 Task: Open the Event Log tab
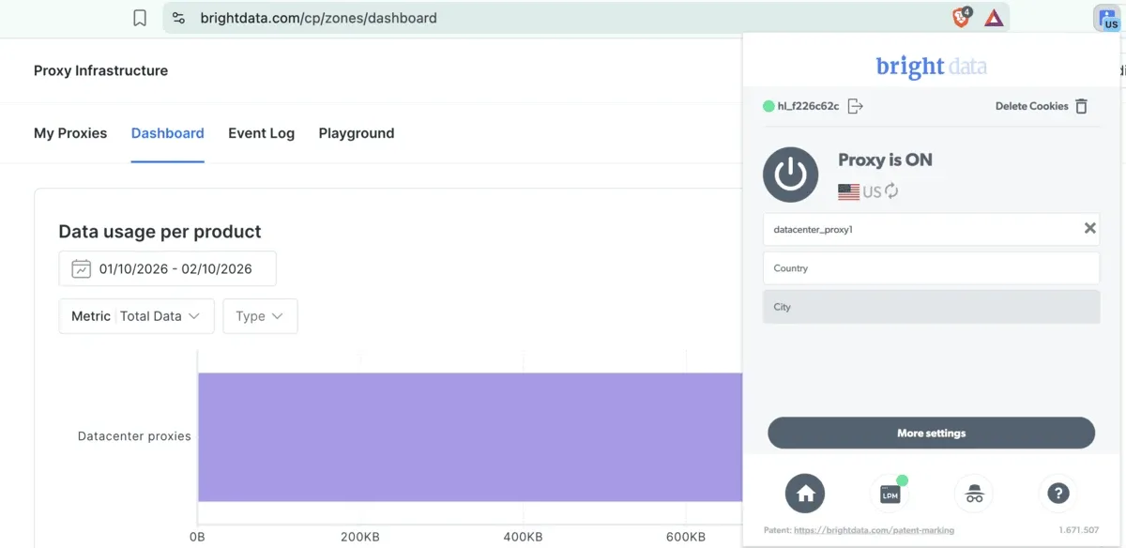pos(261,133)
